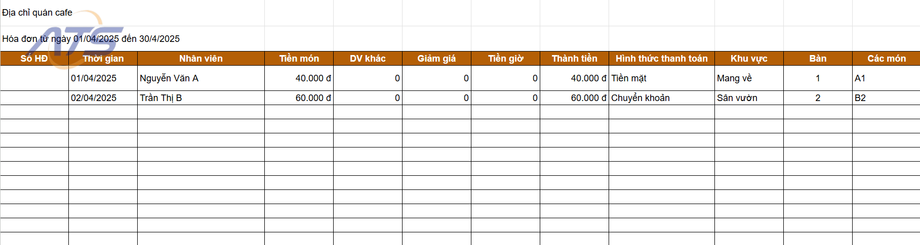This screenshot has height=245, width=920.
Task: Select the 'Khu vực' header cell
Action: pyautogui.click(x=749, y=59)
